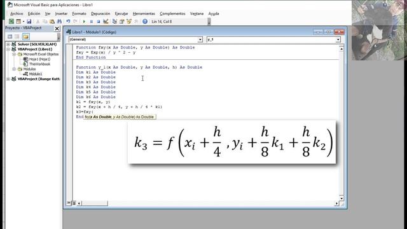The image size is (407, 229).
Task: Minimize the Libro1 - Módulo1 (Código) window
Action: 318,32
